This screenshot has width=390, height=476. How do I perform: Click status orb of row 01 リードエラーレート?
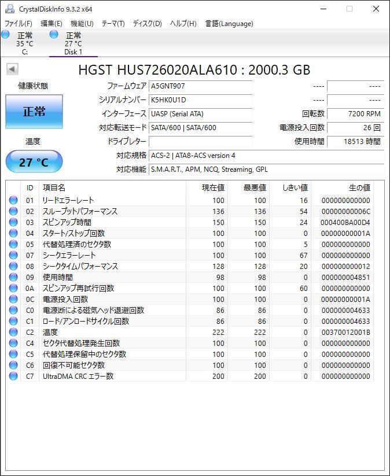(x=13, y=200)
